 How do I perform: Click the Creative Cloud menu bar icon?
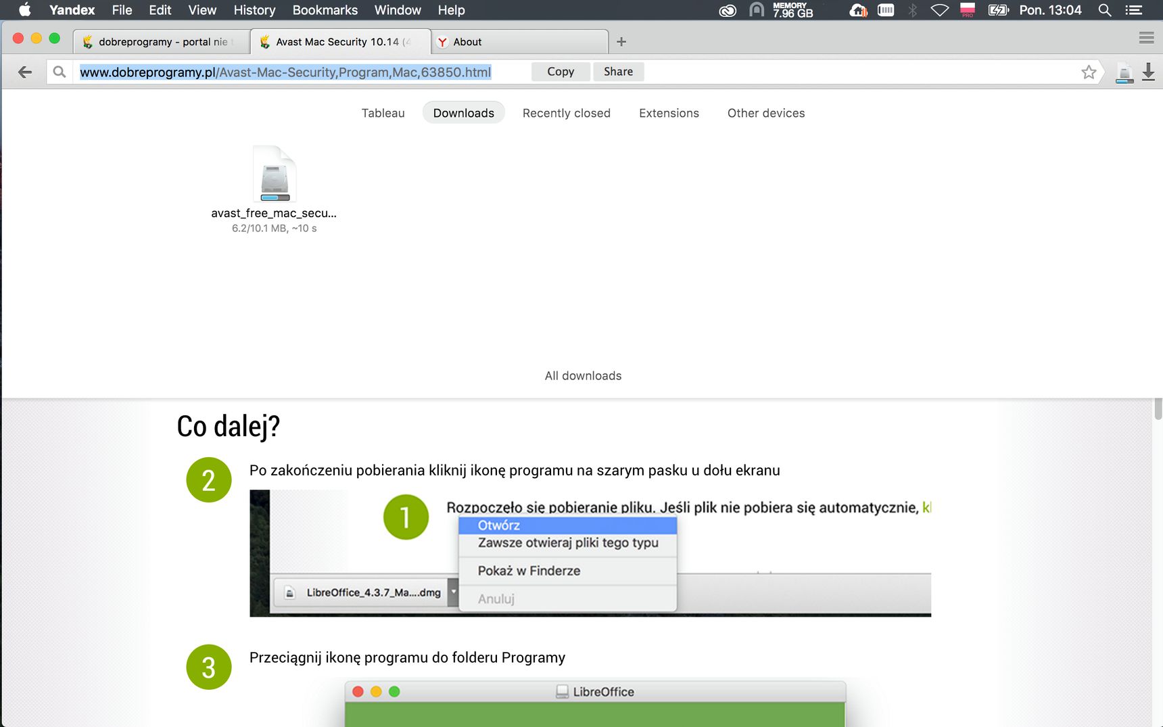(x=728, y=10)
